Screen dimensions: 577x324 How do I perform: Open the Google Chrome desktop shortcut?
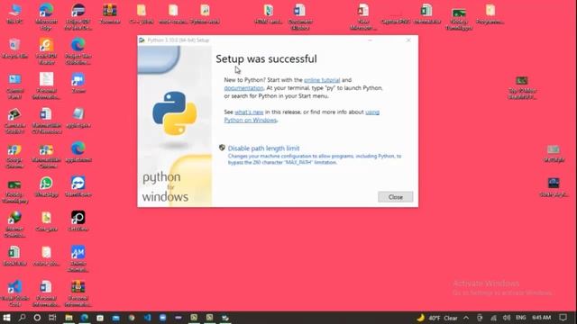click(14, 156)
